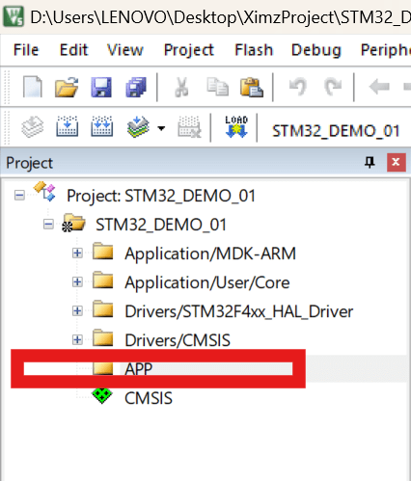Open a file using the folder icon
Screen dimensions: 411x481
(x=67, y=87)
